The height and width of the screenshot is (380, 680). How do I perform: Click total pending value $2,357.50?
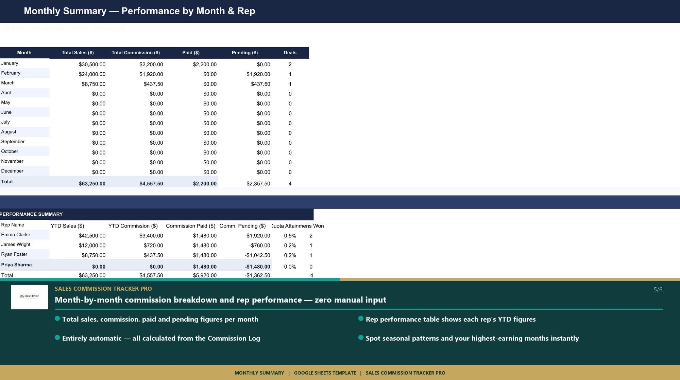tap(258, 184)
